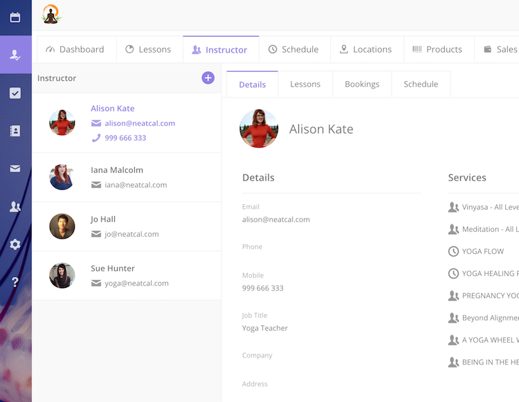Click Yoga Teacher job title value
The image size is (519, 402).
265,328
